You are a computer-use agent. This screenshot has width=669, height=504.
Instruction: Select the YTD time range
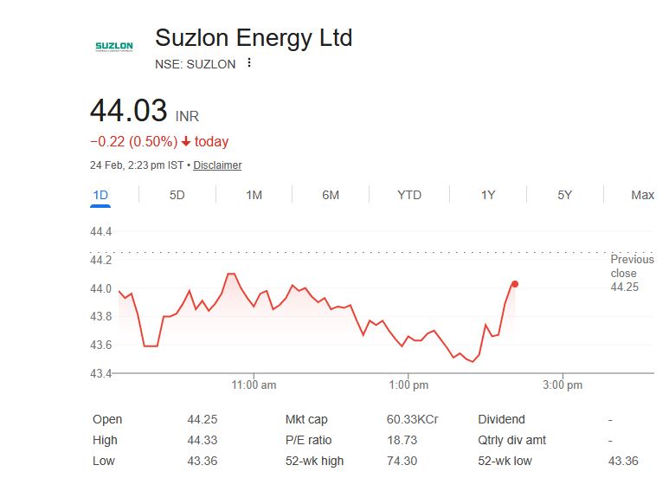click(409, 195)
